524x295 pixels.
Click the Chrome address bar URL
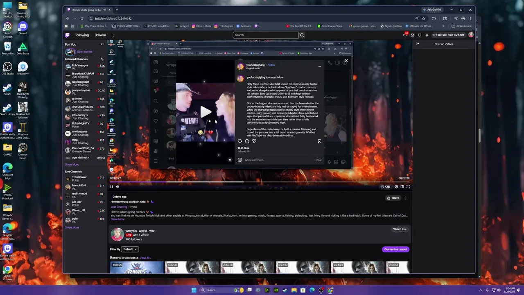coord(113,18)
